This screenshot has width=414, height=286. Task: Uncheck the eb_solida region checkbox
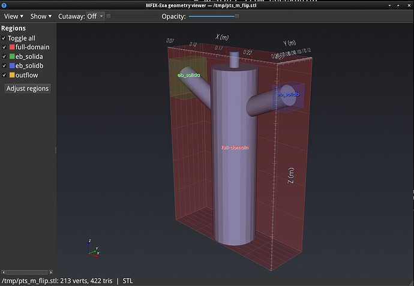click(x=4, y=56)
